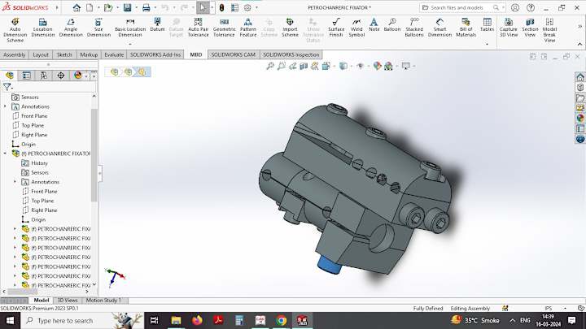
Task: Click the Home icon in top toolbar
Action: click(x=77, y=7)
